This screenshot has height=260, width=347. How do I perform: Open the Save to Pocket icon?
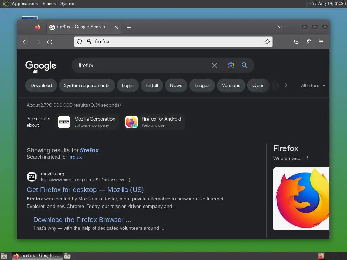click(297, 42)
